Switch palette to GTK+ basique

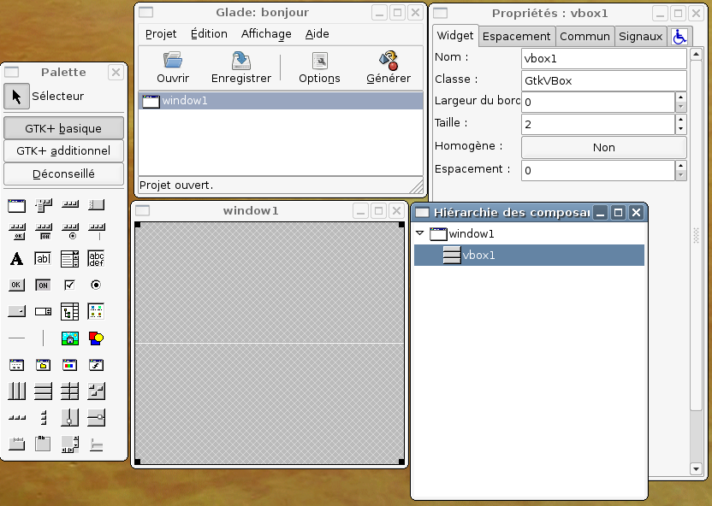coord(63,128)
